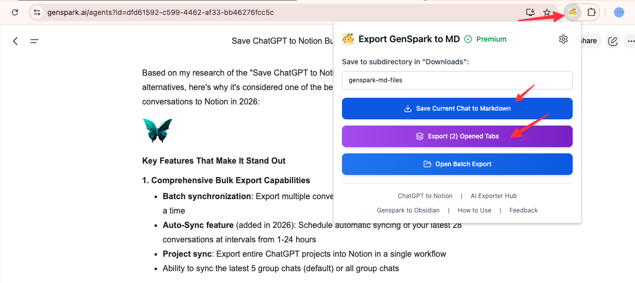Open the Chrome profile avatar

click(x=619, y=12)
